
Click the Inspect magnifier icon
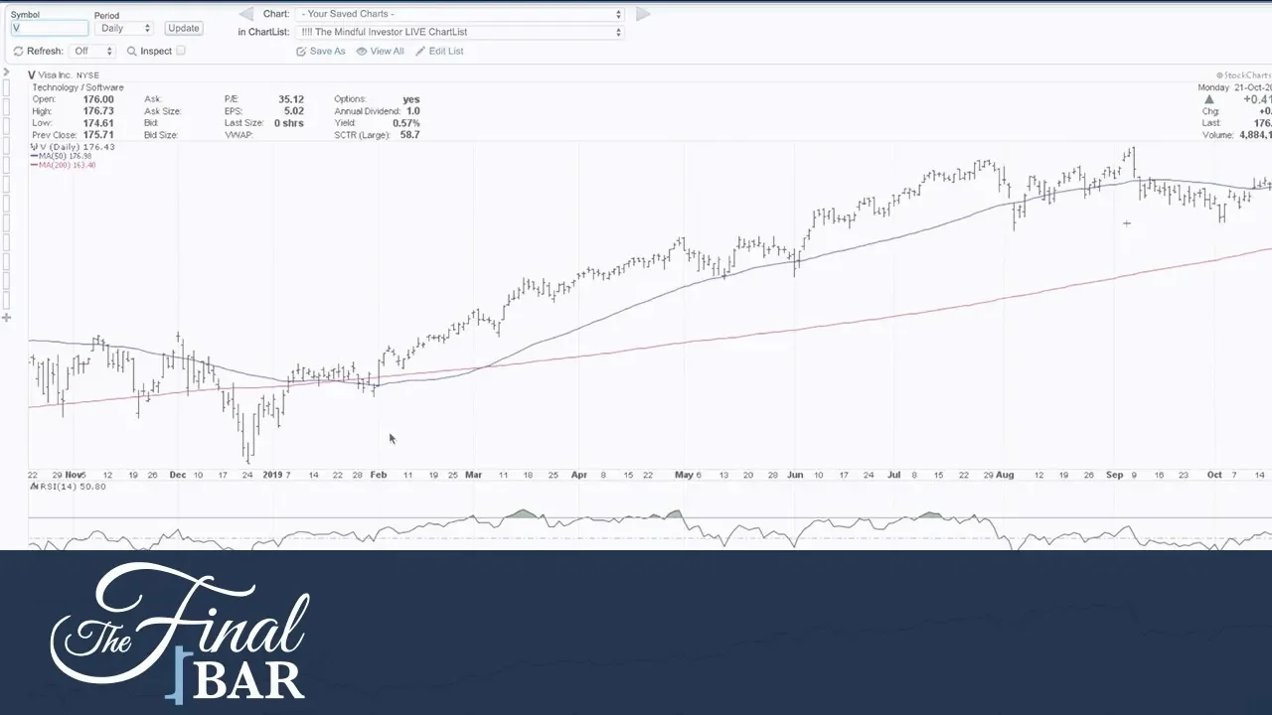pyautogui.click(x=131, y=52)
